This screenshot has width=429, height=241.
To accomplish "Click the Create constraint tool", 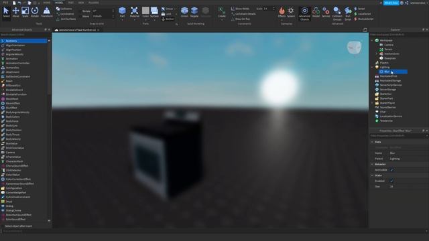I will point(222,12).
